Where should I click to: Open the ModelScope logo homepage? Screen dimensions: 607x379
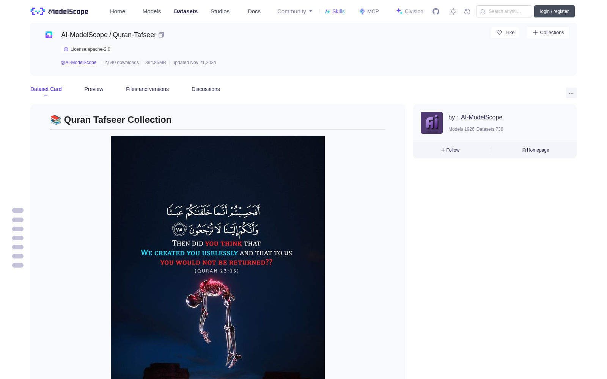coord(59,11)
